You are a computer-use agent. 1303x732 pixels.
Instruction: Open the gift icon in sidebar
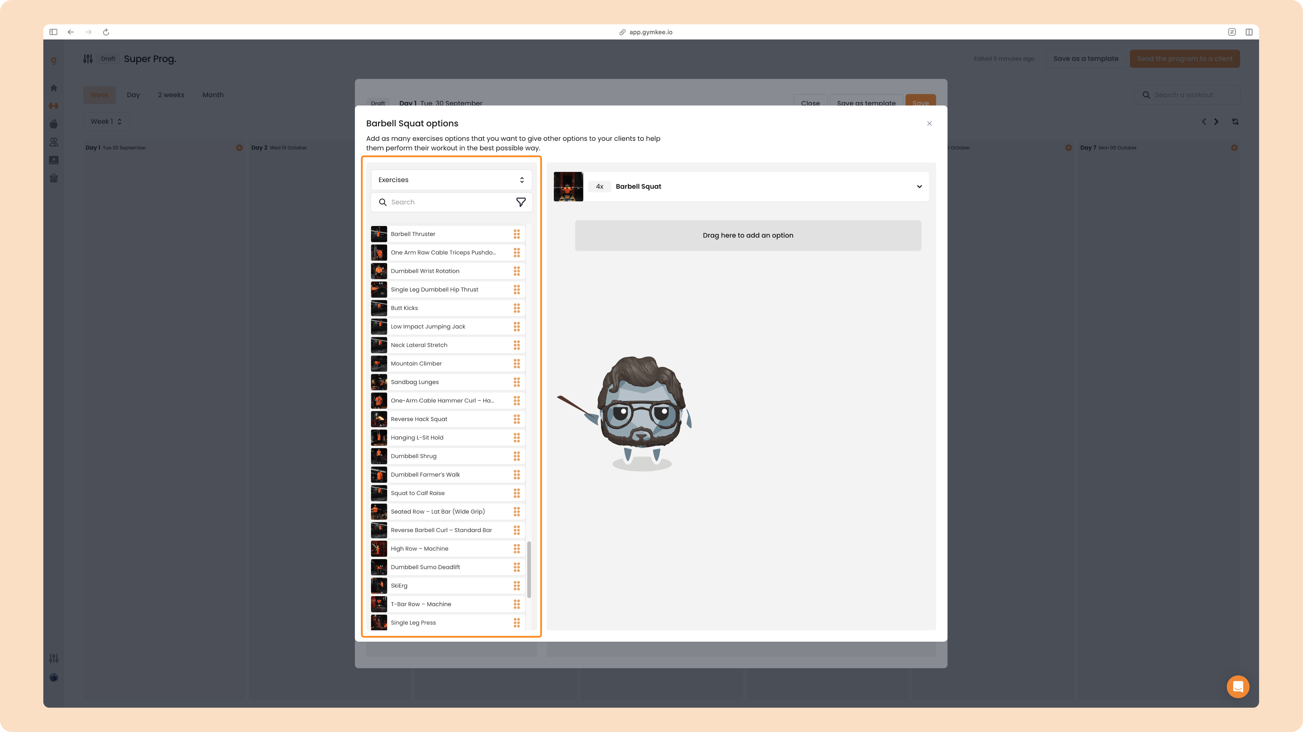coord(54,178)
